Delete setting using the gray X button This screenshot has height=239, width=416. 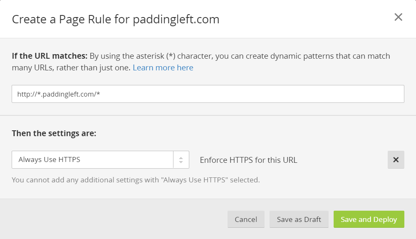click(x=396, y=159)
